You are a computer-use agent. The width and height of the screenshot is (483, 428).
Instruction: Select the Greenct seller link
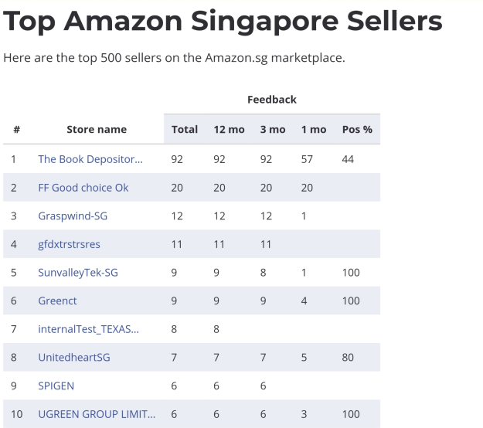click(x=57, y=301)
